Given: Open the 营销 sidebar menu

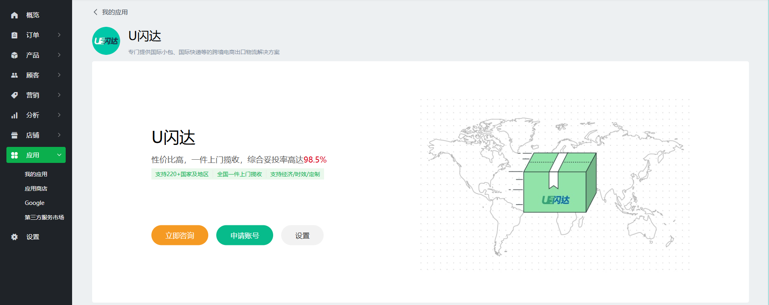Looking at the screenshot, I should [36, 95].
